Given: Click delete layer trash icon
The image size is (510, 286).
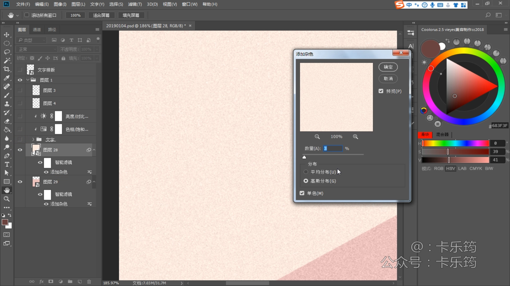Looking at the screenshot, I should pos(89,281).
